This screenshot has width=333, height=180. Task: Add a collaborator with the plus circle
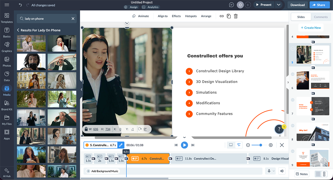[248, 5]
